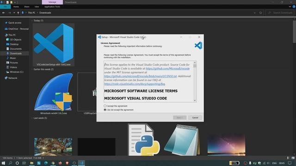Click the VS Code logo in setup title bar
This screenshot has width=296, height=166.
click(x=99, y=37)
